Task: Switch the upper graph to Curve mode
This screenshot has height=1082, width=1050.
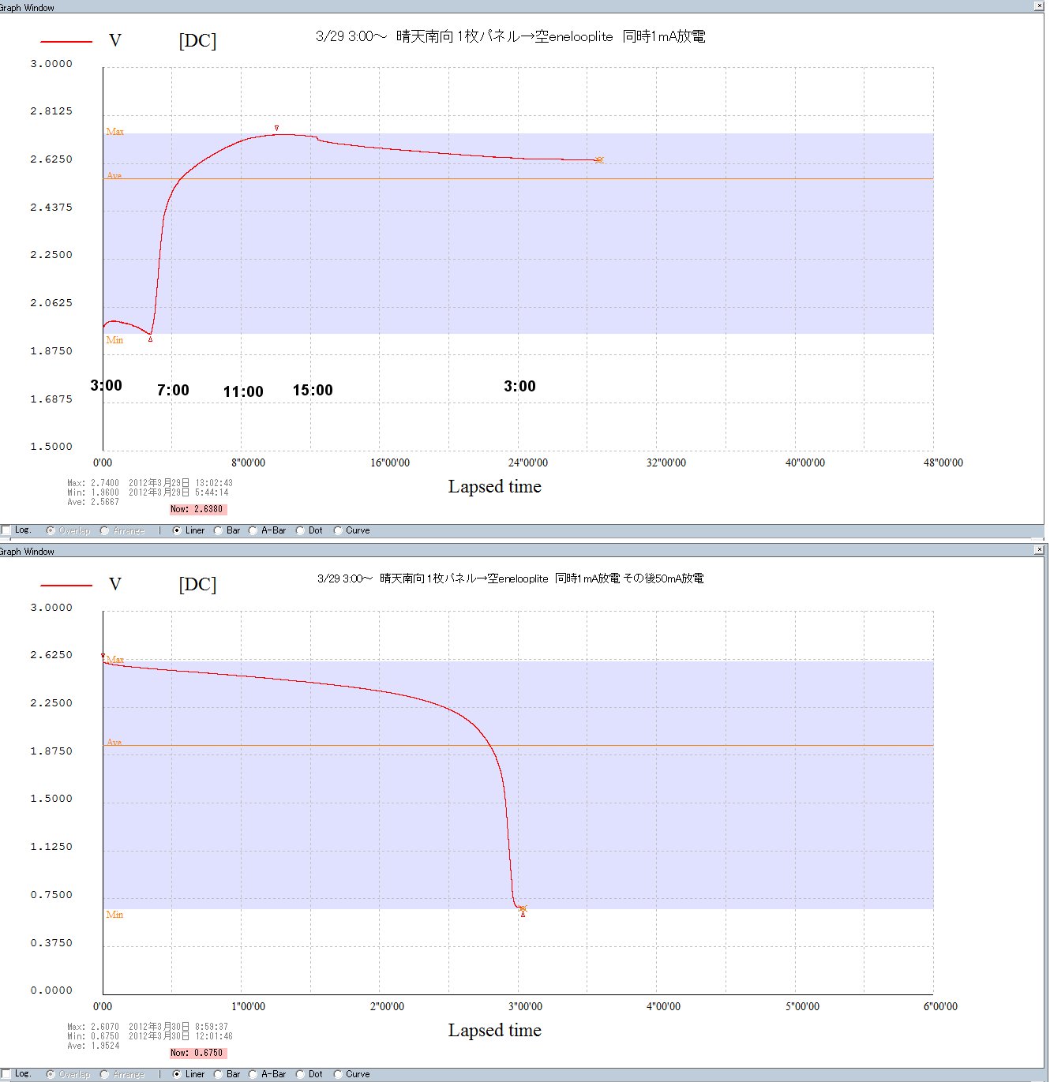Action: pyautogui.click(x=338, y=531)
